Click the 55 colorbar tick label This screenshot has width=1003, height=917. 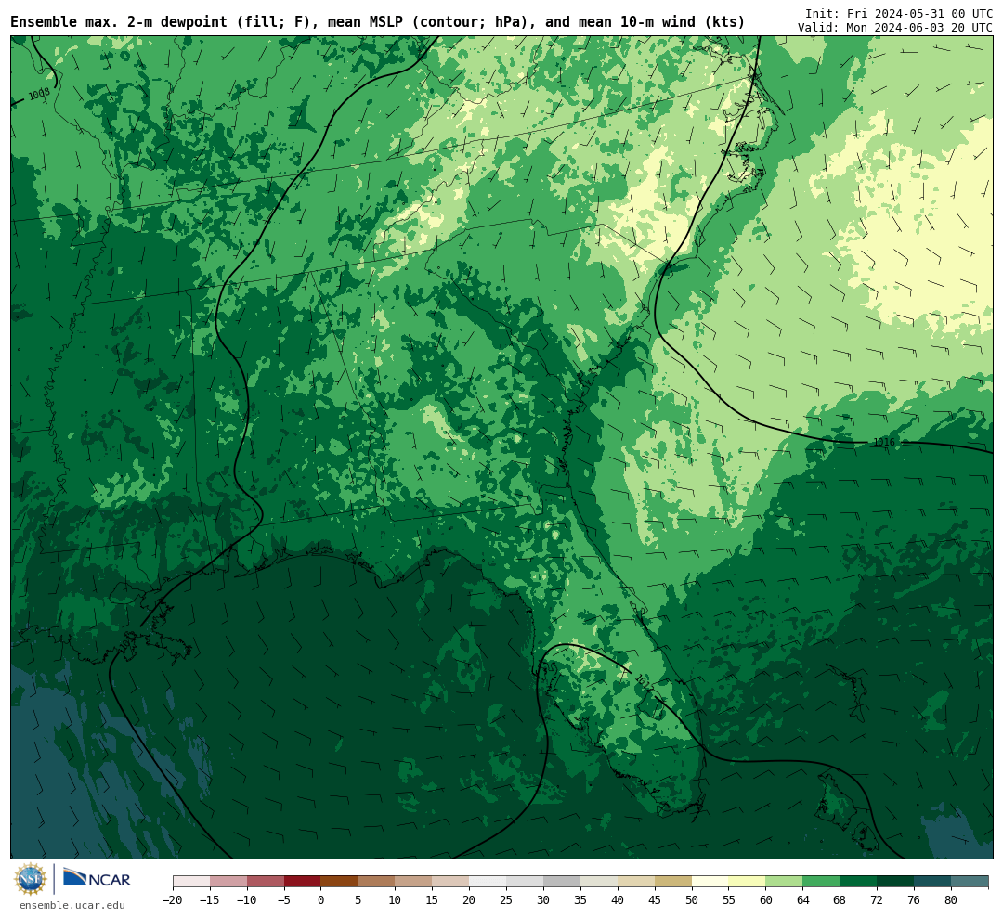click(x=729, y=900)
